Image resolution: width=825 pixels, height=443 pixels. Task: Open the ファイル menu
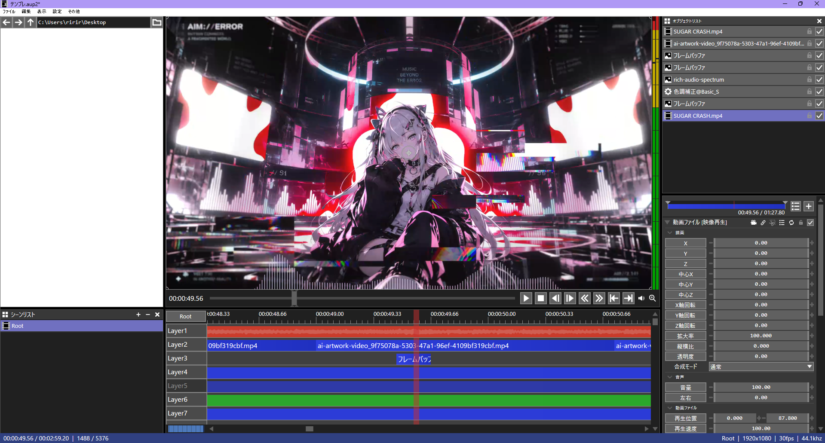click(x=9, y=12)
